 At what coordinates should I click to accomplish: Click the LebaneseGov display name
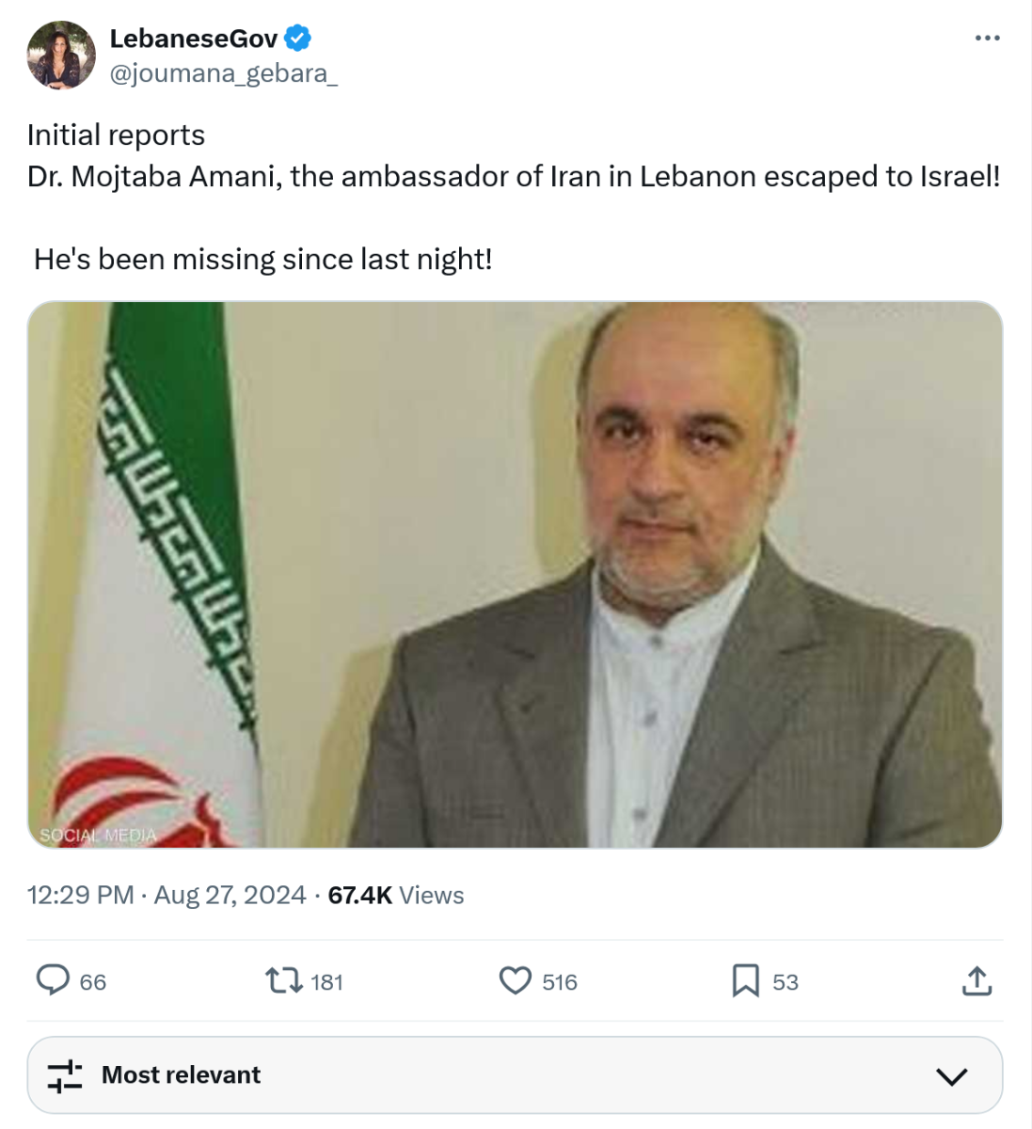194,39
